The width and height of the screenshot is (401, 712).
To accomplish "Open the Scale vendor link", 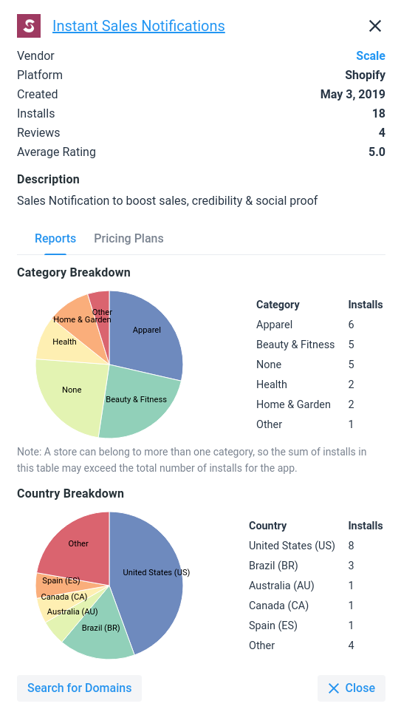I will click(x=371, y=55).
